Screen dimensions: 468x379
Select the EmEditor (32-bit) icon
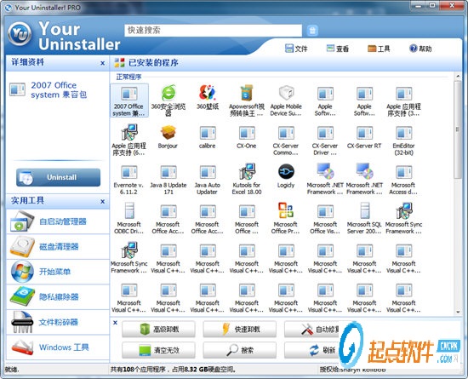click(x=403, y=133)
